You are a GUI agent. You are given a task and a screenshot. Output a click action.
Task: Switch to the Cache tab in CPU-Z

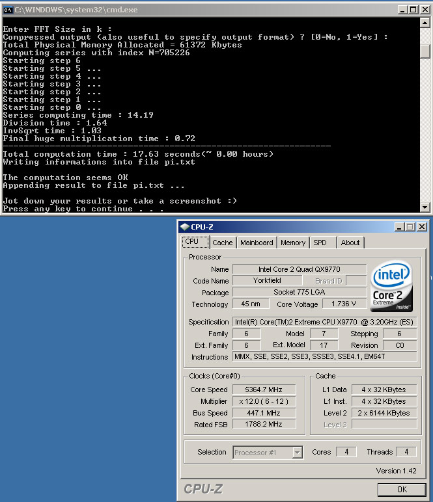click(223, 243)
